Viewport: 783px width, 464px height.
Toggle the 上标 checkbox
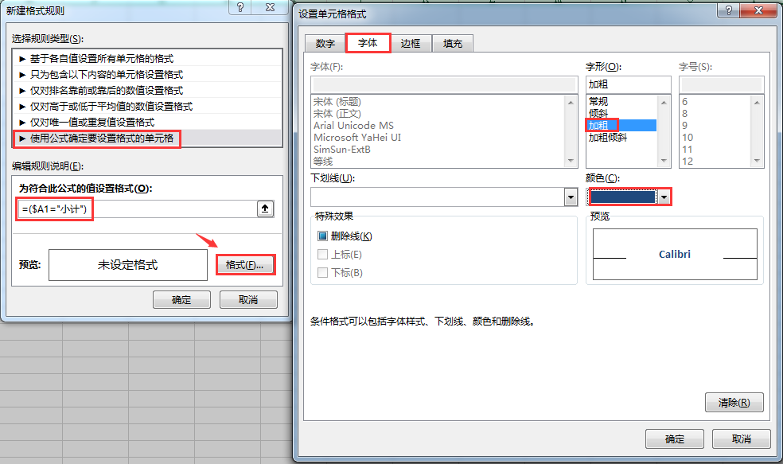pyautogui.click(x=322, y=254)
